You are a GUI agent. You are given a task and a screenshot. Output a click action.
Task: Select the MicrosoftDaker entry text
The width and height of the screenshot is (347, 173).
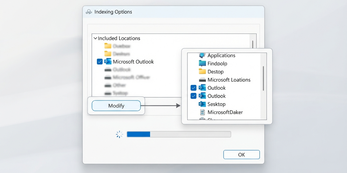pyautogui.click(x=225, y=112)
